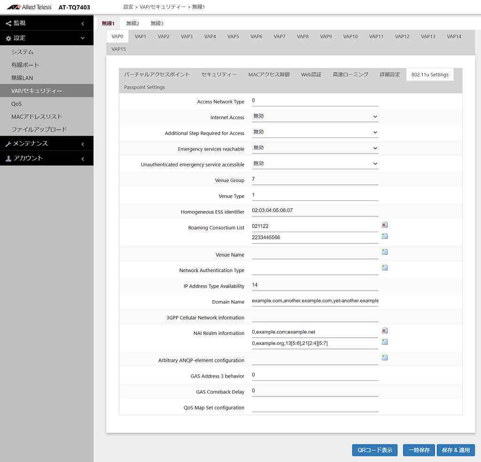481x462 pixels.
Task: Collapse the 設定 menu chevron
Action: 83,38
